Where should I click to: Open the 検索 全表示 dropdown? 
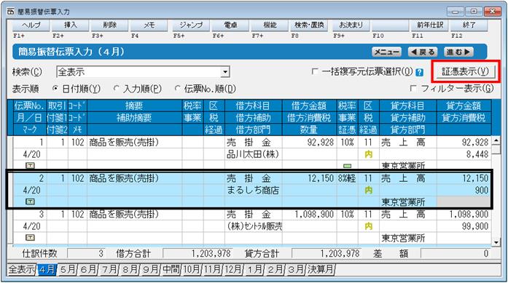225,72
